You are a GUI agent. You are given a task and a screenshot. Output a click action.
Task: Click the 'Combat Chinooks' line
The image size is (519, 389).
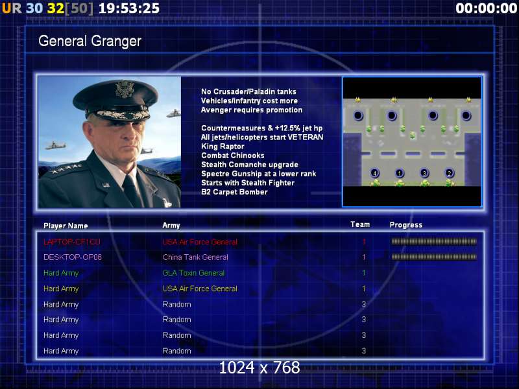coord(233,156)
